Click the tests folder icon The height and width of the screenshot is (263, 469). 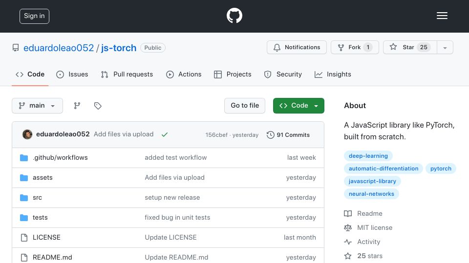click(x=24, y=218)
